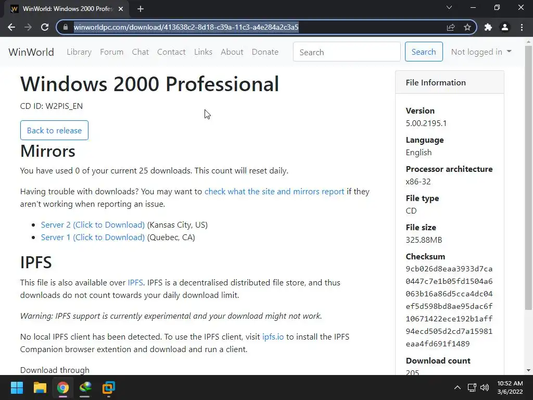
Task: Close the WinWorld tab
Action: (121, 9)
